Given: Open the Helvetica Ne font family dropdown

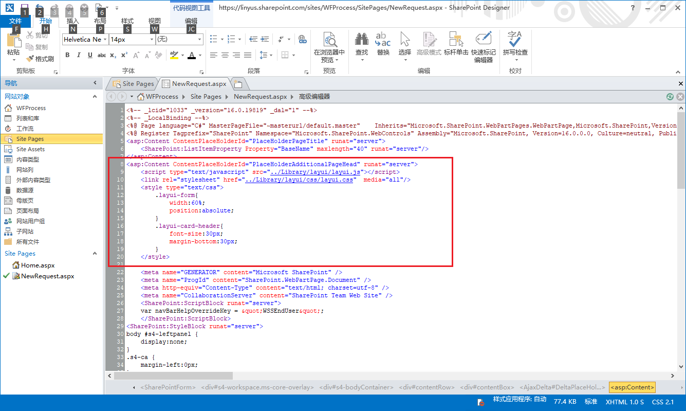Looking at the screenshot, I should (x=105, y=40).
